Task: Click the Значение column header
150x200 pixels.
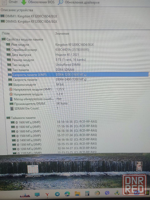Action: point(62,34)
